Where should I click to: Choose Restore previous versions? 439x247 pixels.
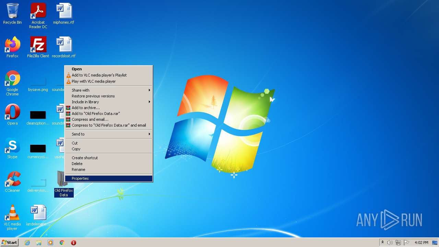109,96
